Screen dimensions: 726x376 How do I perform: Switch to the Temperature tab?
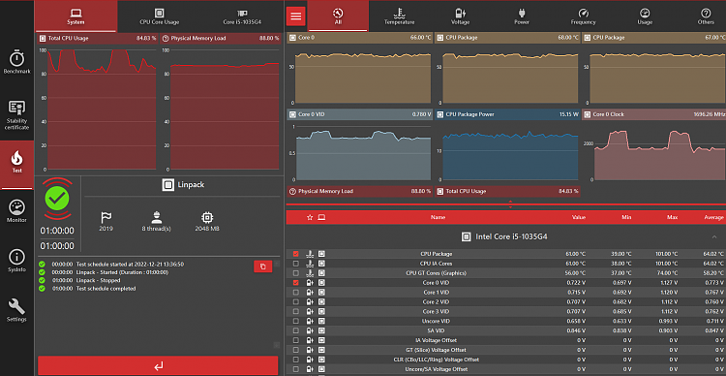click(x=399, y=16)
